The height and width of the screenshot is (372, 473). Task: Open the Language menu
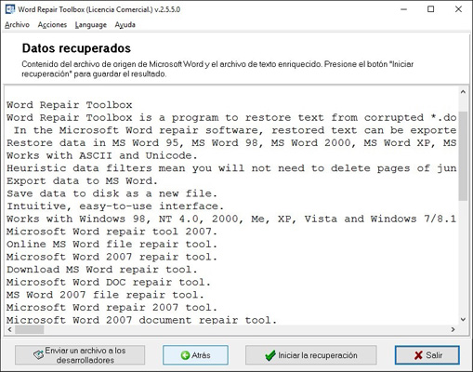[91, 25]
